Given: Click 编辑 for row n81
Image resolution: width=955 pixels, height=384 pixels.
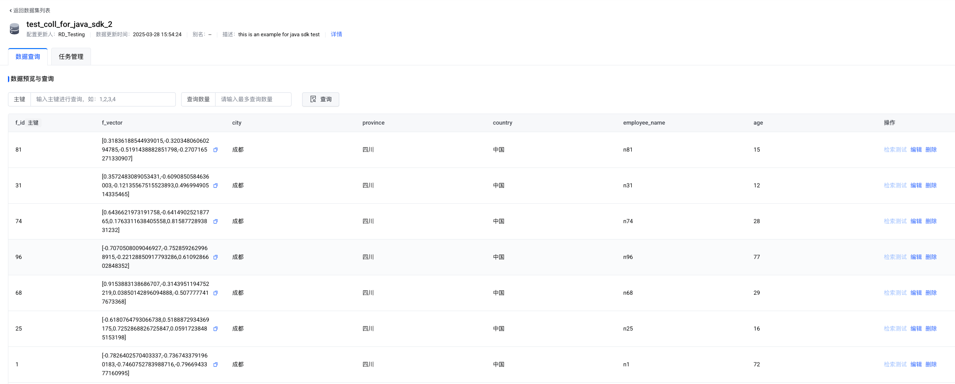Looking at the screenshot, I should tap(916, 150).
